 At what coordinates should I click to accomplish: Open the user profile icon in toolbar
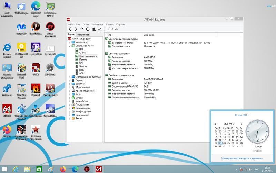pos(93,29)
